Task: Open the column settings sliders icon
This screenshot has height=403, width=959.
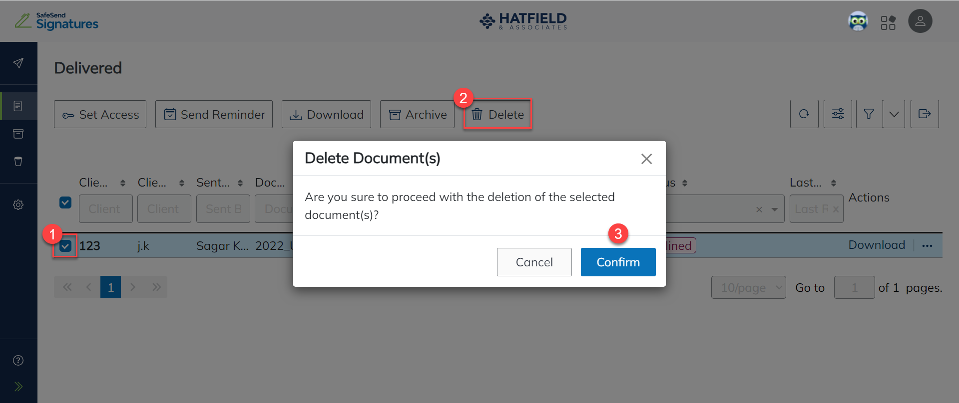Action: click(x=838, y=114)
